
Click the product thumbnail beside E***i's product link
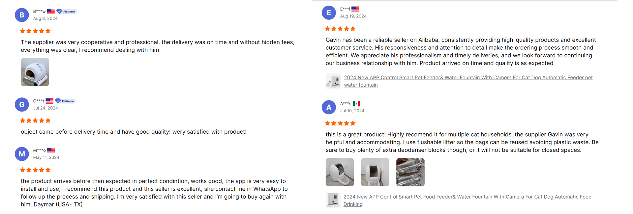[333, 81]
